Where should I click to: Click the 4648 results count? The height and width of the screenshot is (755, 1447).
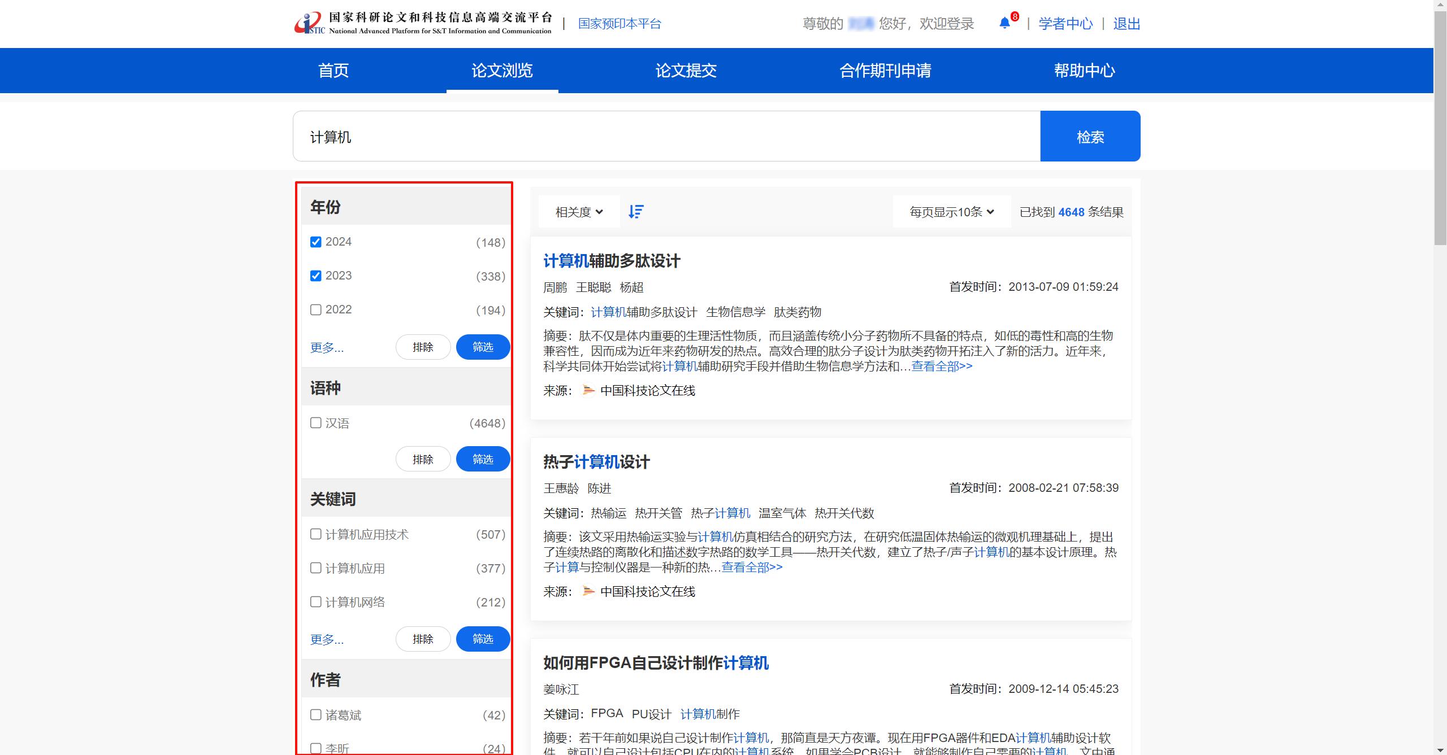(1071, 212)
